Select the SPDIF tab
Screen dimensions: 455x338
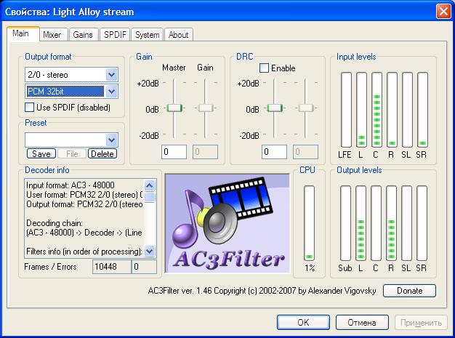click(x=115, y=35)
